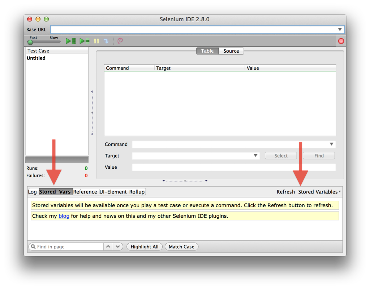Close the Selenium IDE window

coord(30,19)
